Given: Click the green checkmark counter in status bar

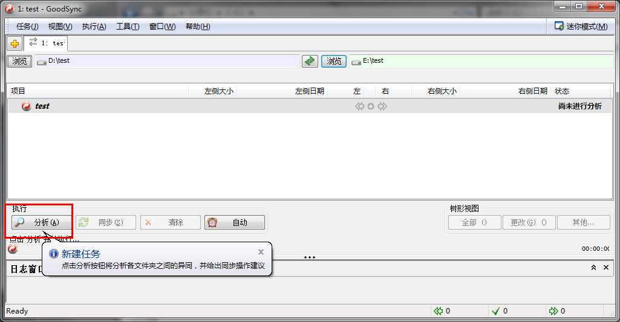Looking at the screenshot, I should pyautogui.click(x=495, y=311).
